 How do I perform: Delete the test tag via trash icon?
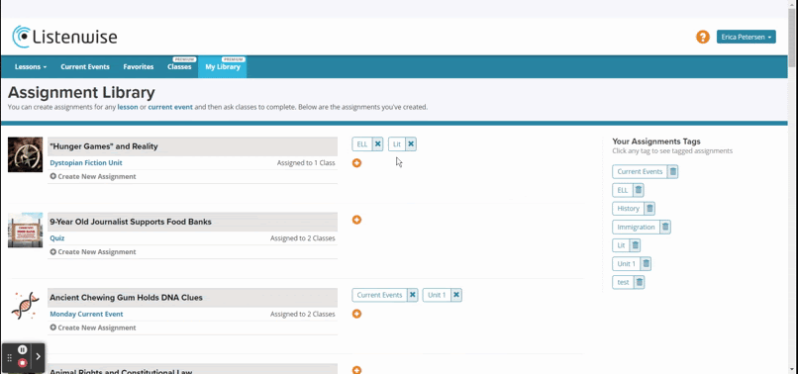[640, 282]
